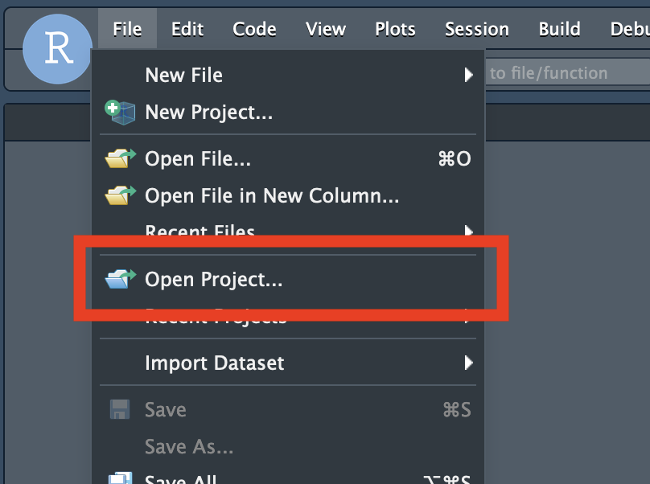Viewport: 650px width, 484px height.
Task: Click the Save All icon
Action: (x=120, y=478)
